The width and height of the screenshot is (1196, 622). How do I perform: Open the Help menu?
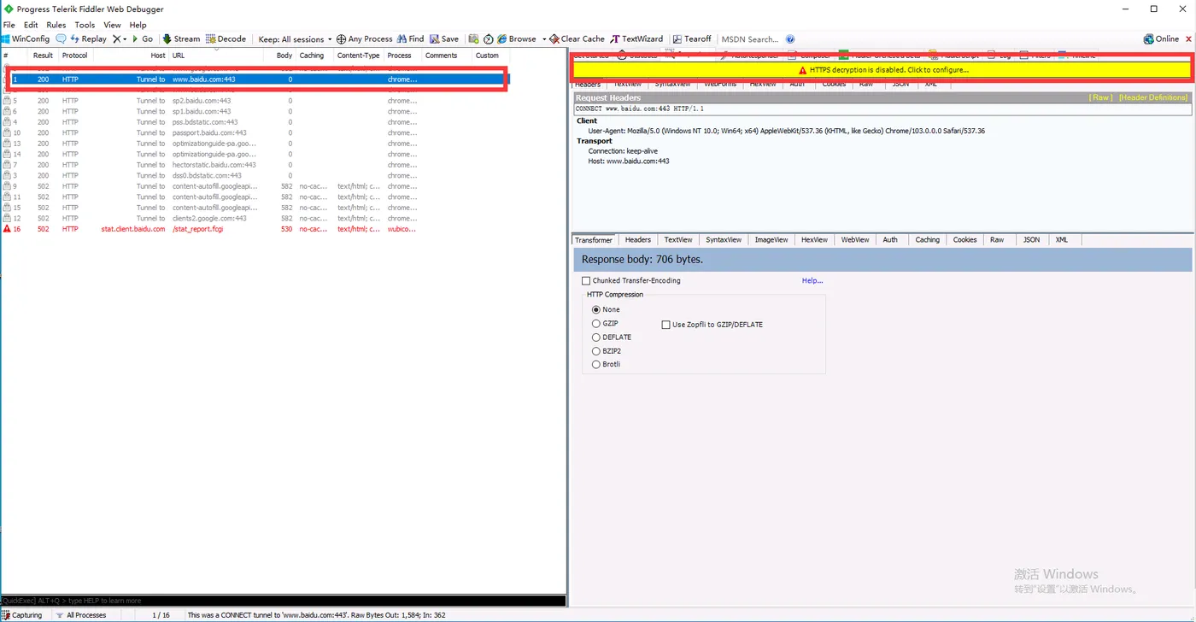138,25
